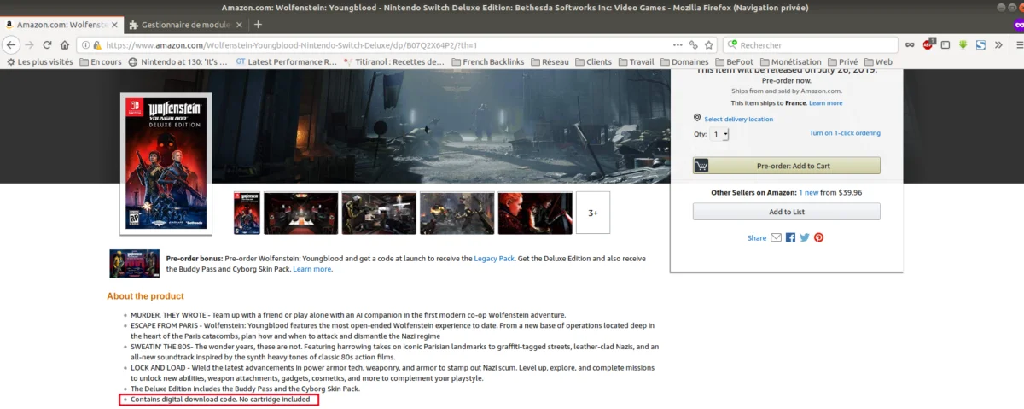
Task: Share the product on Facebook
Action: click(x=790, y=237)
